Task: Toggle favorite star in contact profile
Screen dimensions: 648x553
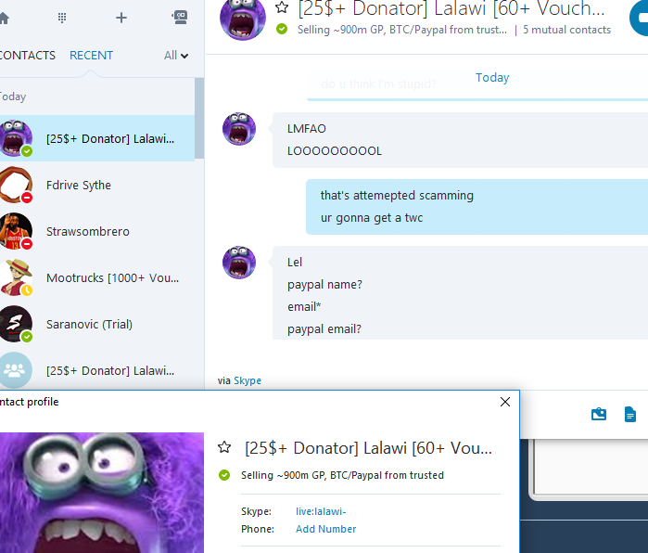Action: coord(224,447)
